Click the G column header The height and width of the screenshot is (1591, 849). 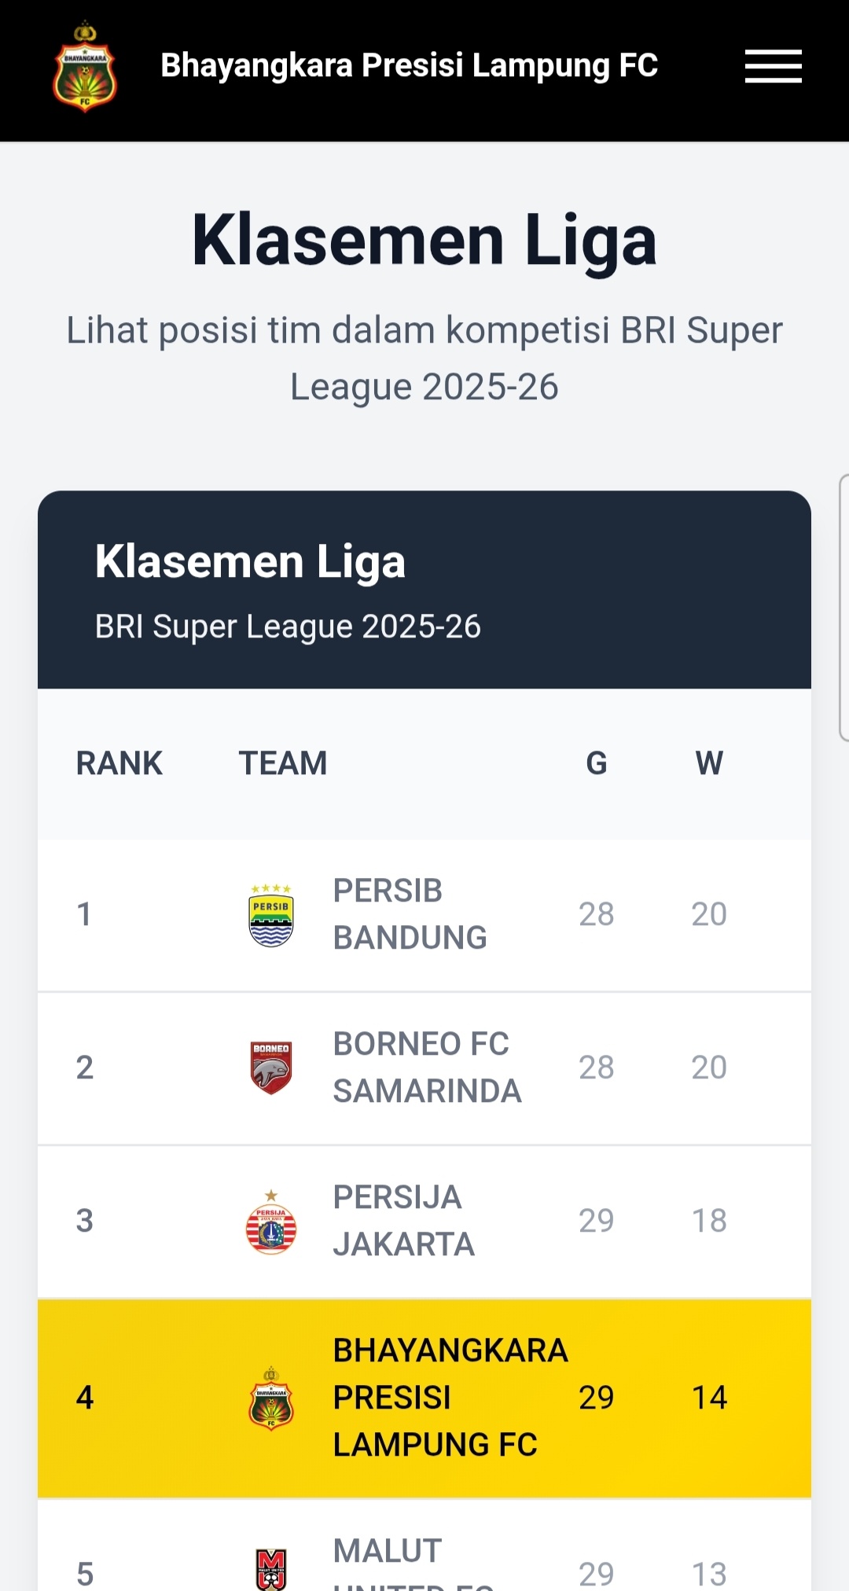pyautogui.click(x=596, y=763)
